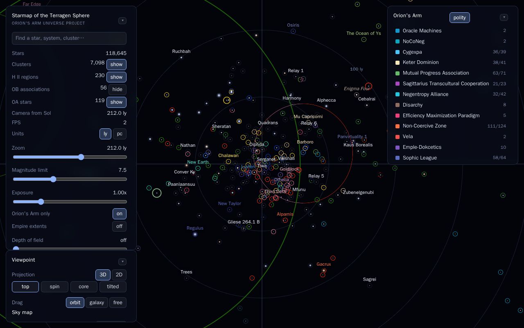524x328 pixels.
Task: Click the Alpamis star marker
Action: tap(285, 221)
